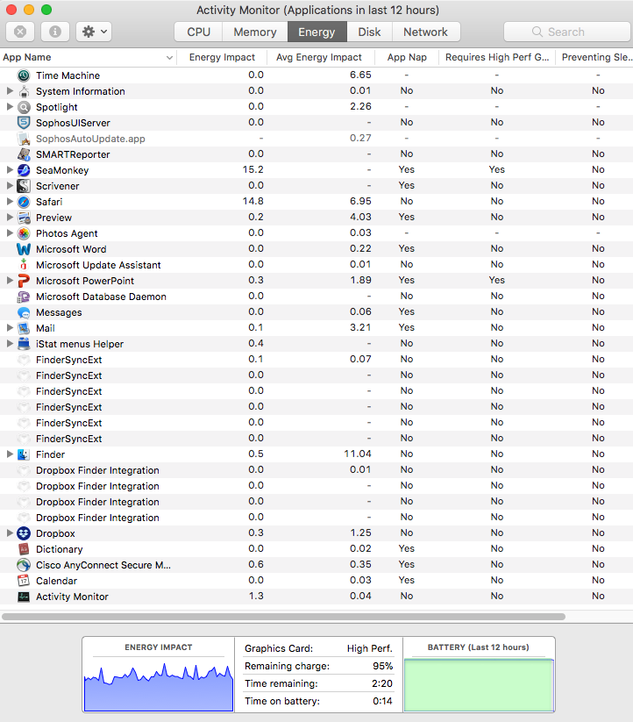Expand the Spotlight disclosure triangle
The height and width of the screenshot is (722, 633).
[x=10, y=107]
